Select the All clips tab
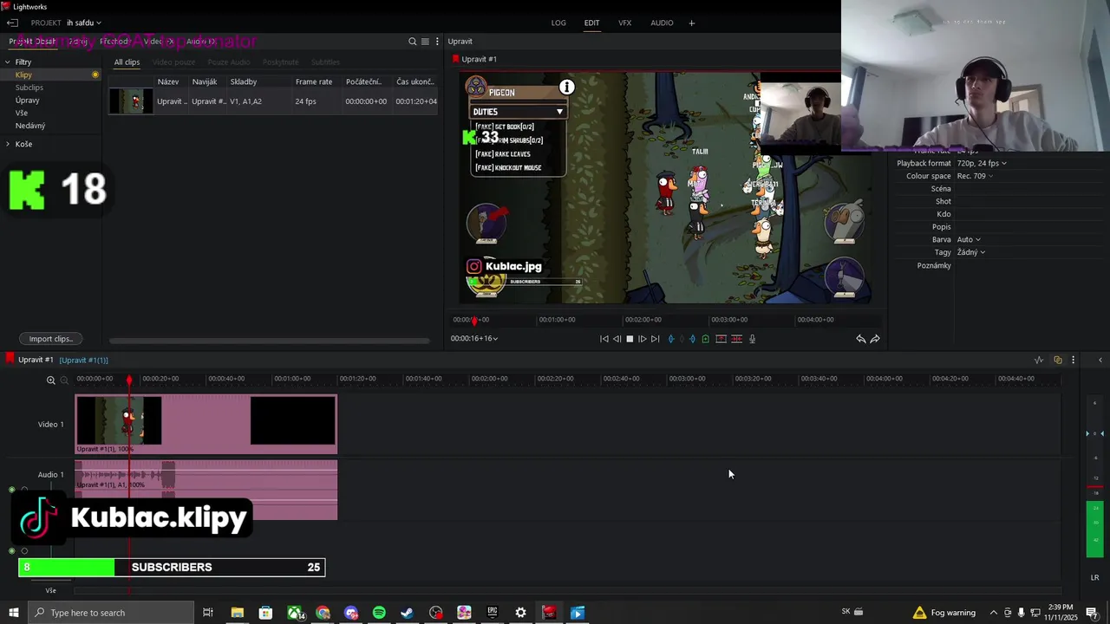This screenshot has width=1110, height=624. (x=127, y=62)
